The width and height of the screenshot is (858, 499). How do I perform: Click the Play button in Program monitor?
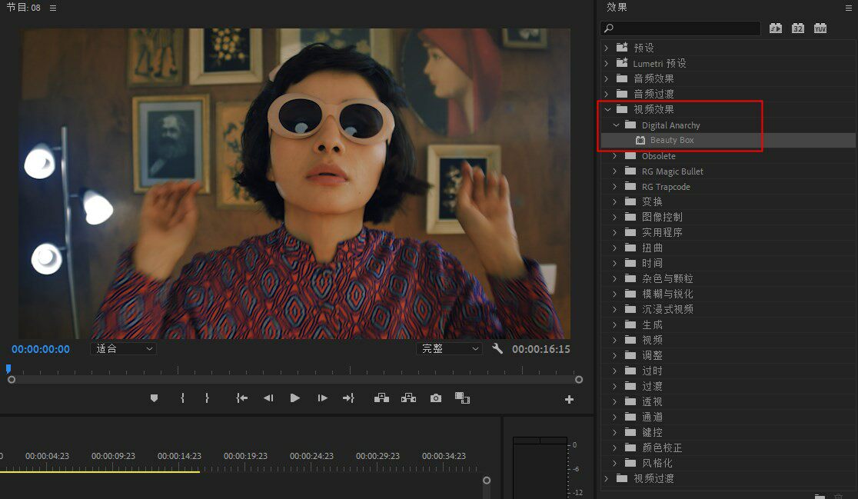294,398
